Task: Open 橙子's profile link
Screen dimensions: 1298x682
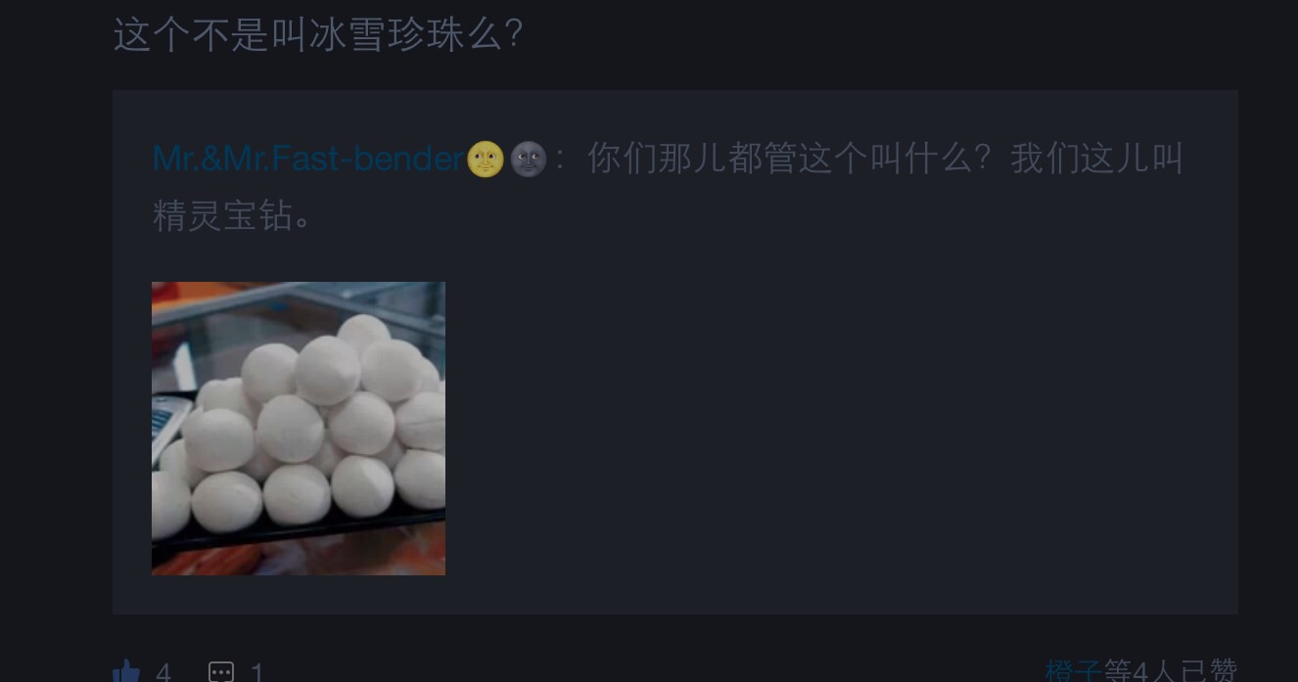Action: pyautogui.click(x=1074, y=671)
